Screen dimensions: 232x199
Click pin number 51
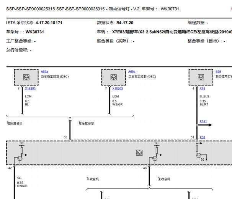pyautogui.click(x=192, y=137)
